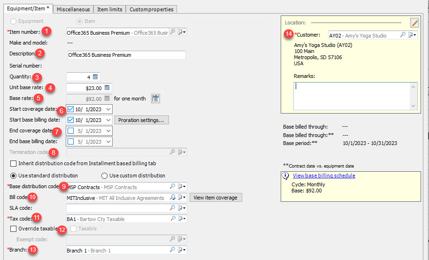Screen dimensions: 429x260
Task: Open the Customer flag dropdown icon
Action: [412, 35]
